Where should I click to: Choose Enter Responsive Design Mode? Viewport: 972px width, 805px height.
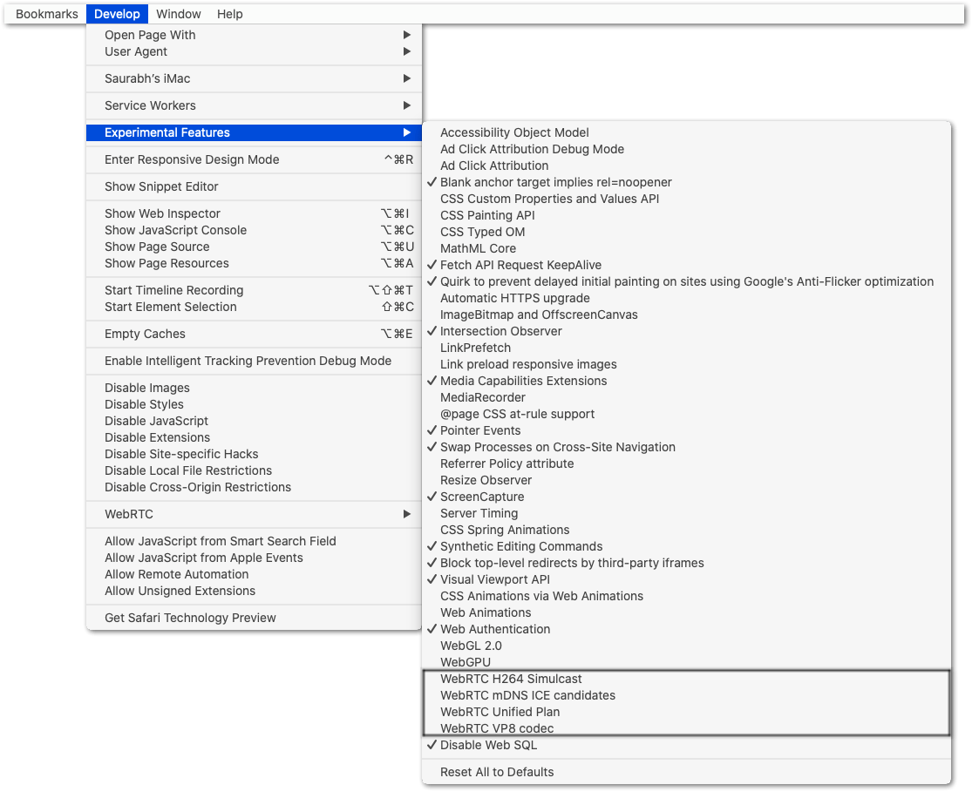point(255,160)
